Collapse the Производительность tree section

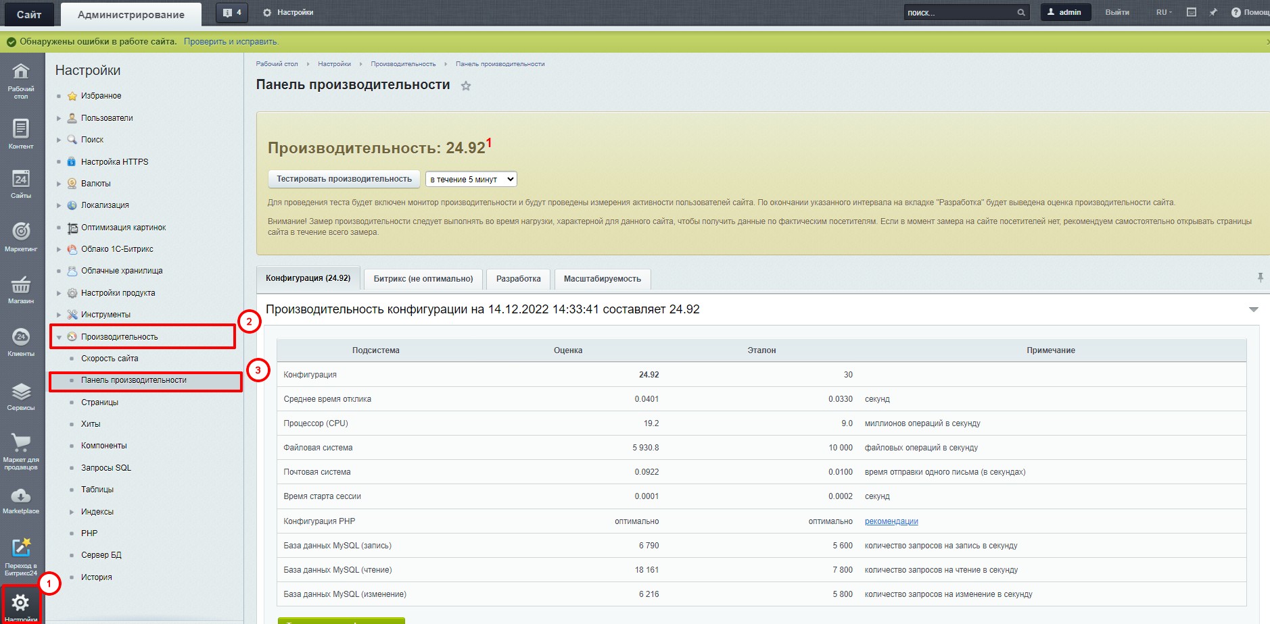pos(59,337)
